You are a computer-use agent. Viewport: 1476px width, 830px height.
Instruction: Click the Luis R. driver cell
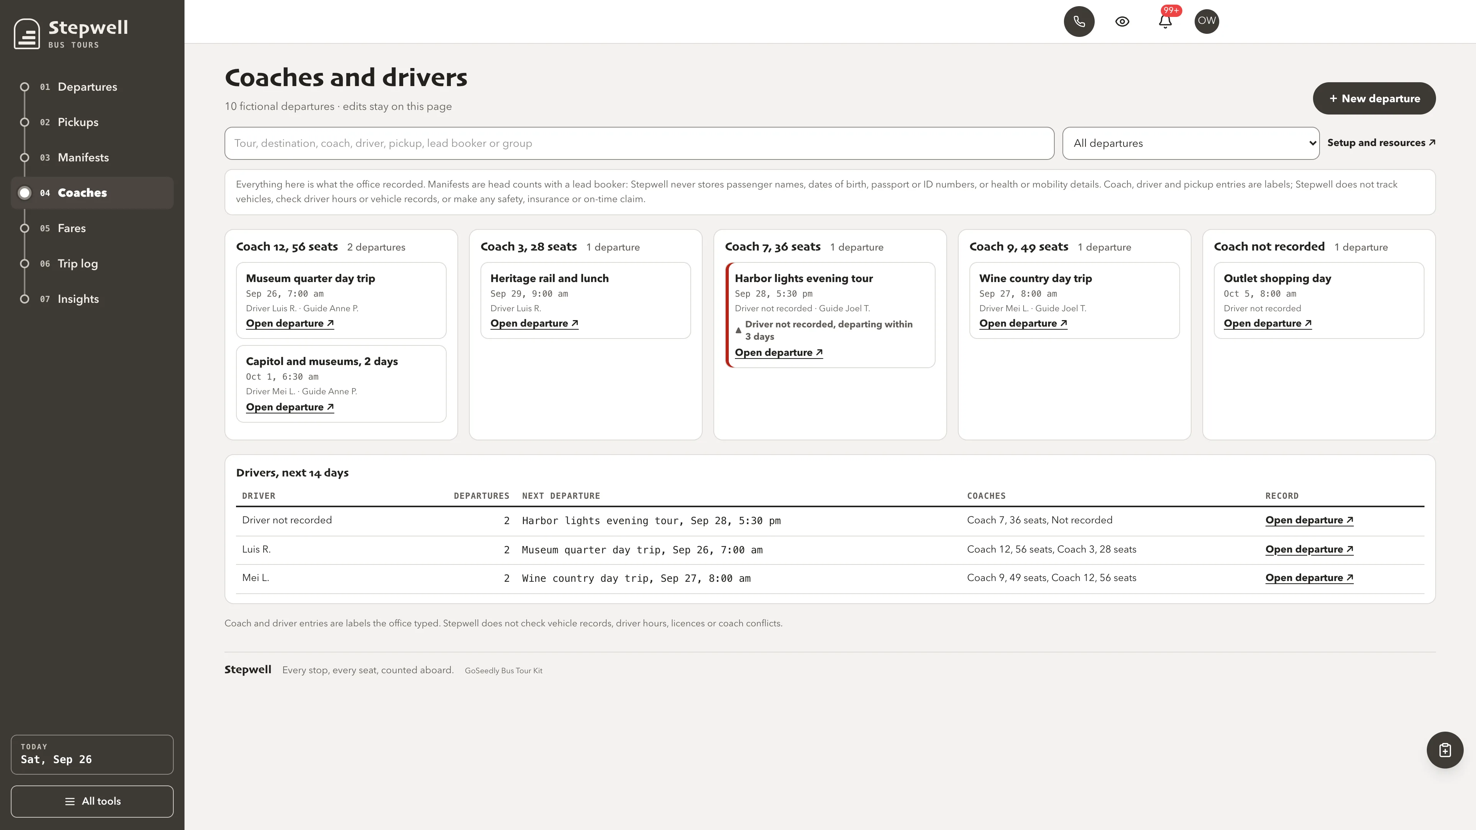pyautogui.click(x=256, y=549)
